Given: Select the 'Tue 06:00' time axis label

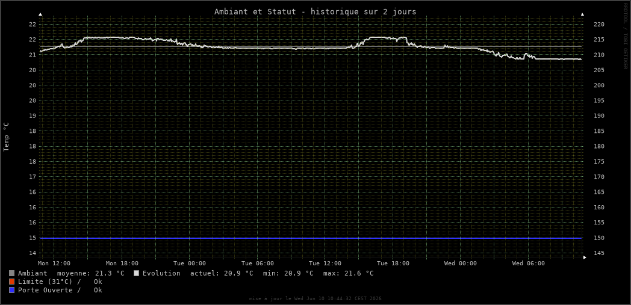Looking at the screenshot, I should click(x=258, y=263).
